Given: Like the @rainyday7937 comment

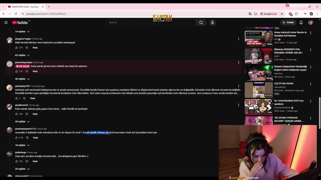Looking at the screenshot, I should tap(17, 98).
